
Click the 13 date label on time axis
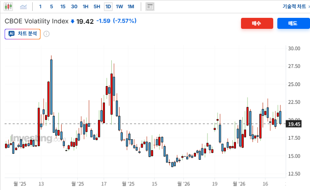pos(41,184)
